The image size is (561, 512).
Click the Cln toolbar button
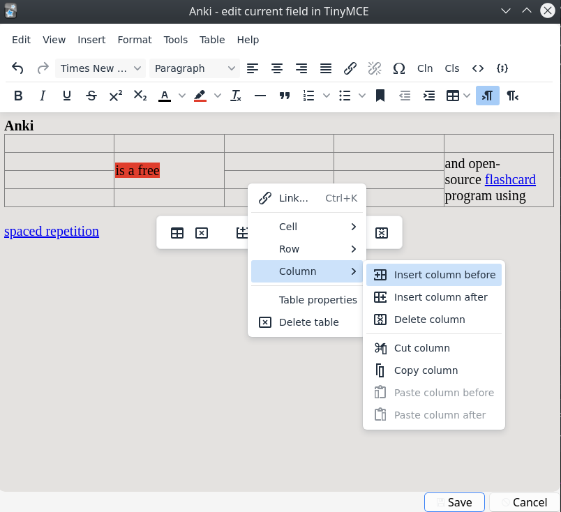pos(425,68)
